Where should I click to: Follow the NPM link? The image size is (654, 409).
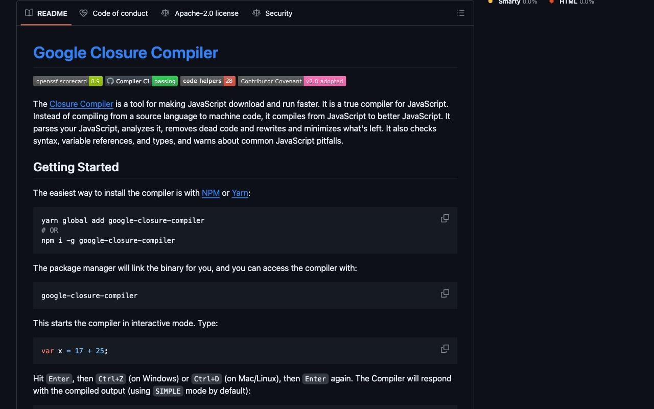(x=211, y=193)
